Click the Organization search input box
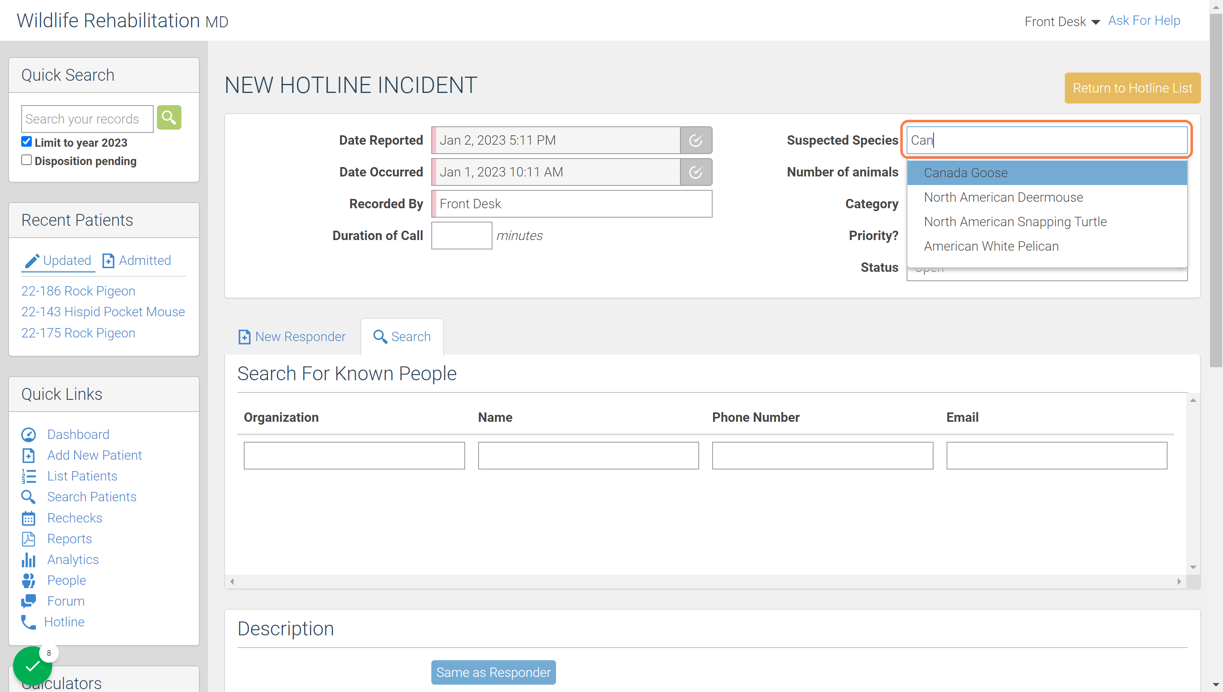Viewport: 1223px width, 692px height. click(354, 455)
